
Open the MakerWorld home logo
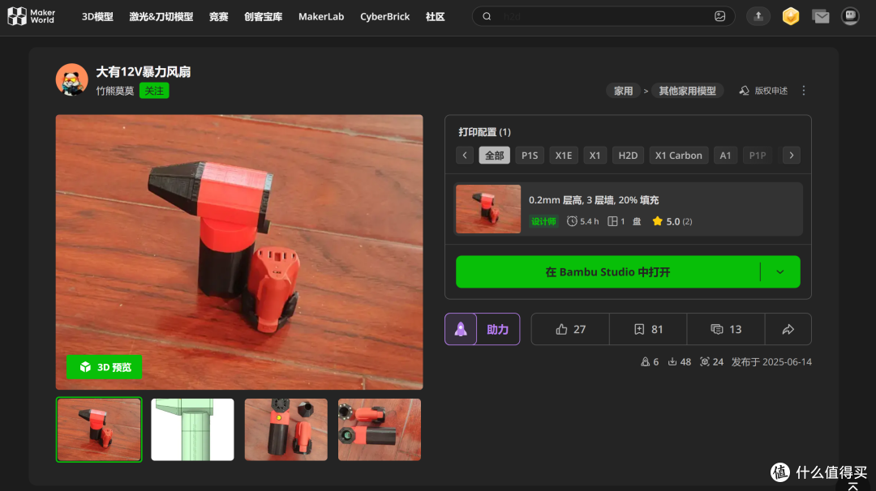coord(32,16)
